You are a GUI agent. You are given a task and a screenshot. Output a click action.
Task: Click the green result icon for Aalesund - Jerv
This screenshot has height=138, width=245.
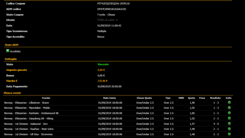tap(229, 123)
